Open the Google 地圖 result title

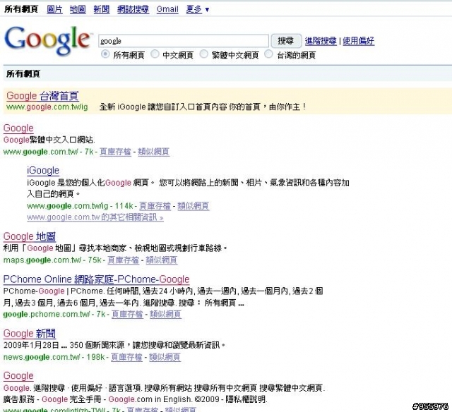(30, 236)
